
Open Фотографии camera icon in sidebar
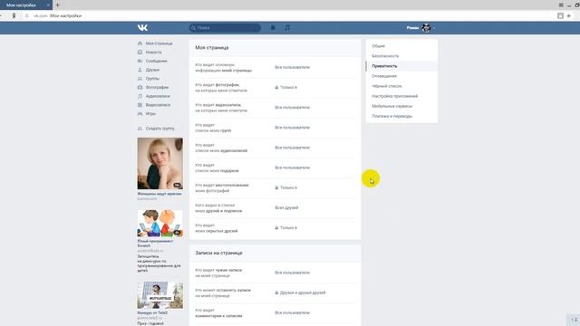point(140,87)
